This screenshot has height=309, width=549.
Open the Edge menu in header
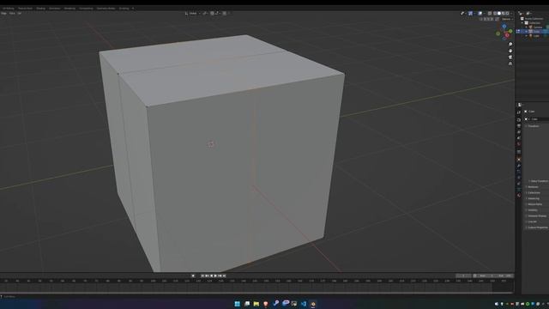tap(3, 14)
